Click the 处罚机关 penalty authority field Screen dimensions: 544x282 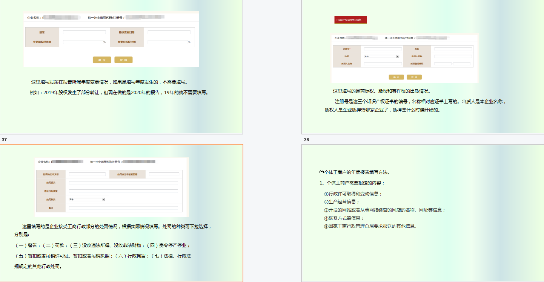point(123,183)
